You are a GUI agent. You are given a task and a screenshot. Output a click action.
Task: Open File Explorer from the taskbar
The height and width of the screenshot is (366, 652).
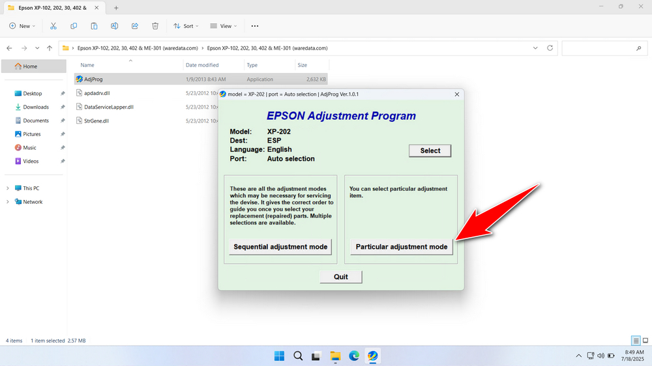pos(335,356)
